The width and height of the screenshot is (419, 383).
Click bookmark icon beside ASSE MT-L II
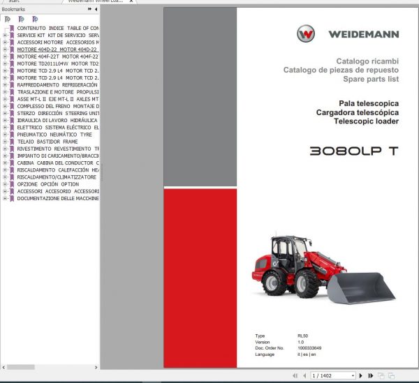click(12, 99)
